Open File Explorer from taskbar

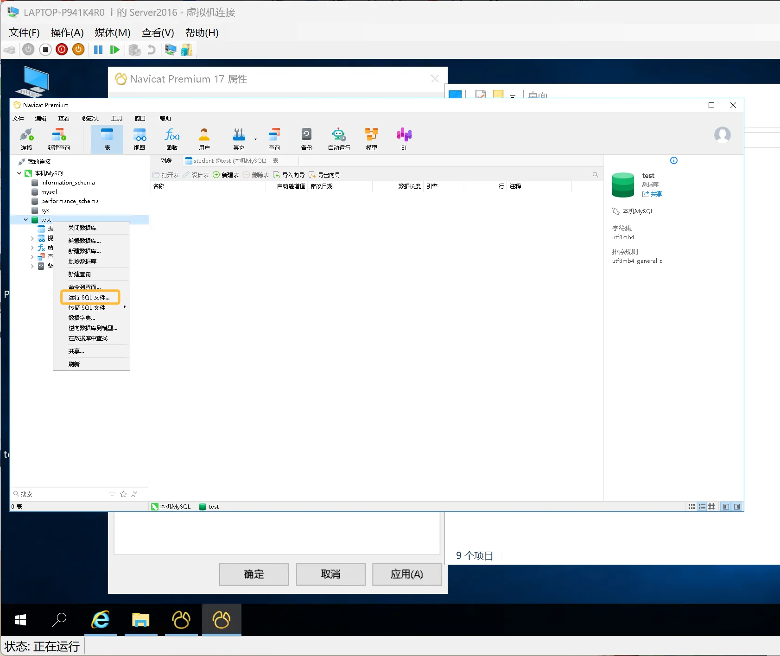pyautogui.click(x=140, y=620)
